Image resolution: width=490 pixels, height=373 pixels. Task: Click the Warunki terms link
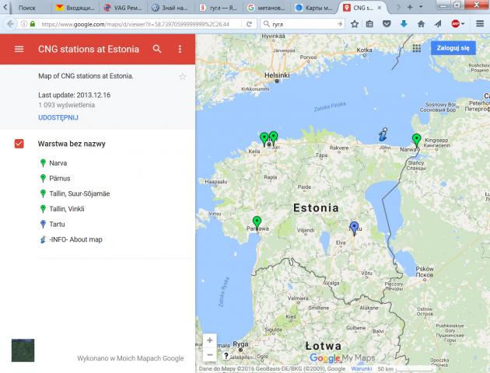coord(361,368)
